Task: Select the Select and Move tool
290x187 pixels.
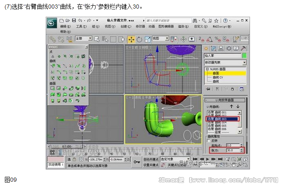Action: coord(131,39)
